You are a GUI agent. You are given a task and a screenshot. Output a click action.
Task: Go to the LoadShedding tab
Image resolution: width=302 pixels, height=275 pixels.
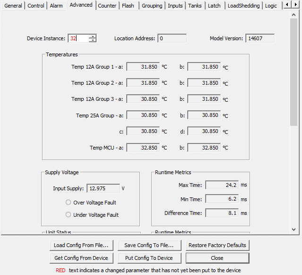[243, 6]
